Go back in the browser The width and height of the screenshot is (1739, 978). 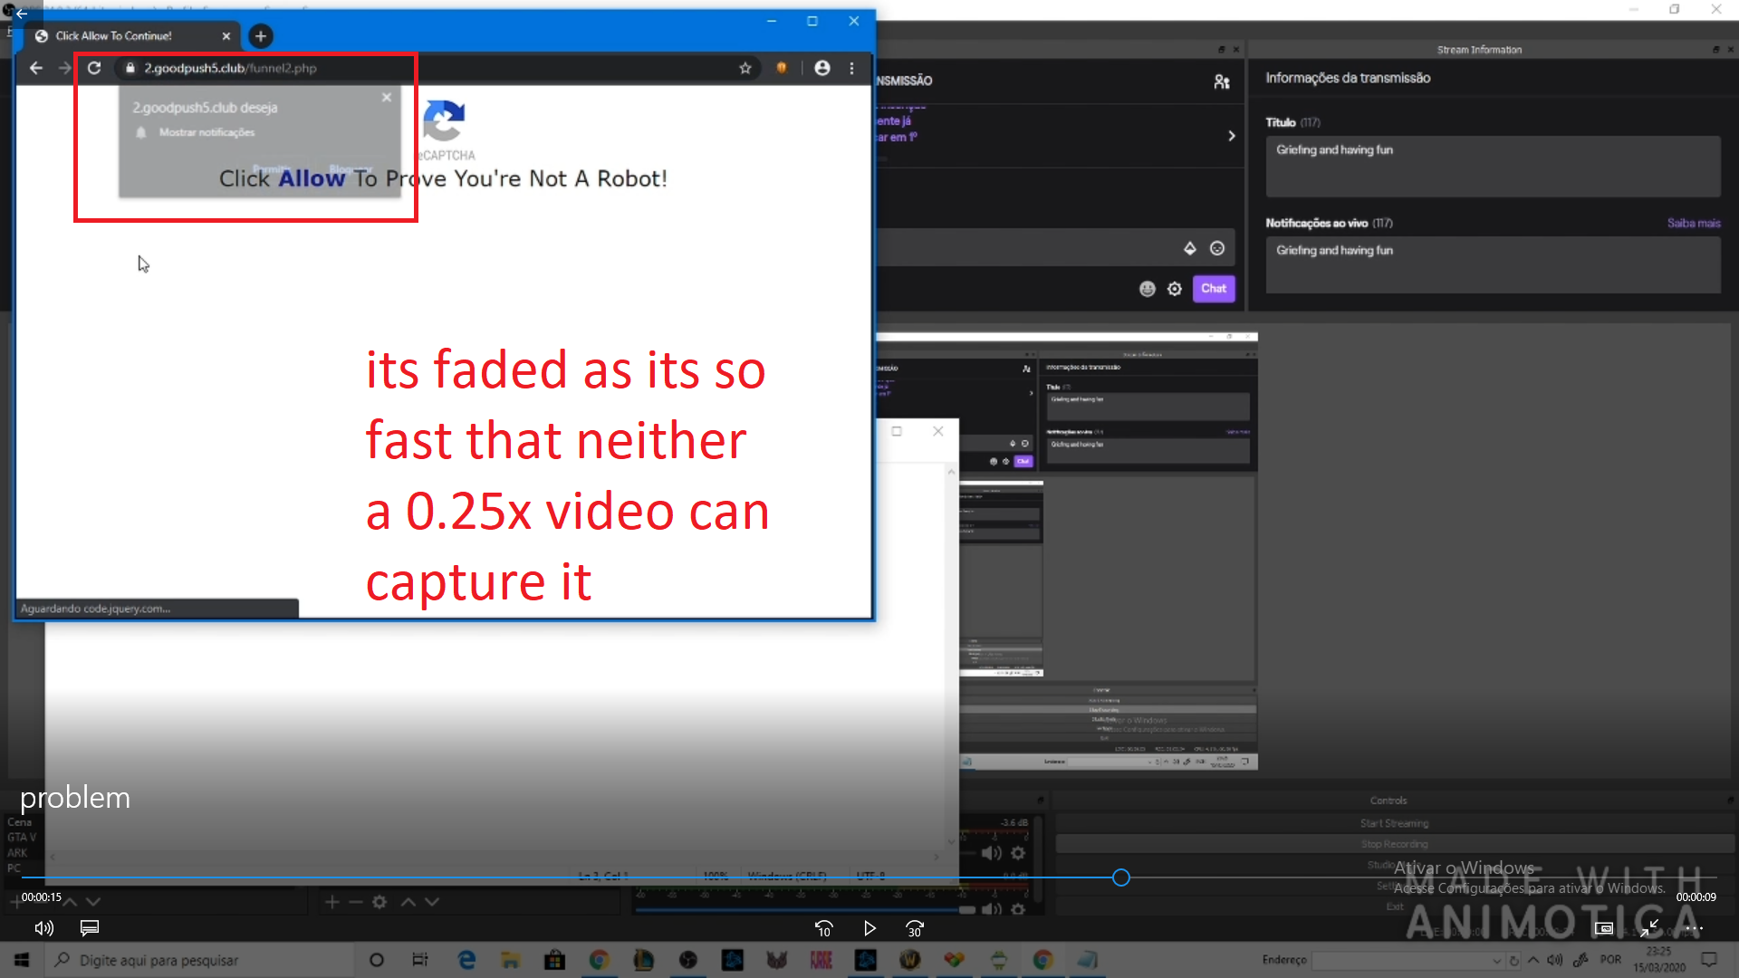click(x=36, y=68)
